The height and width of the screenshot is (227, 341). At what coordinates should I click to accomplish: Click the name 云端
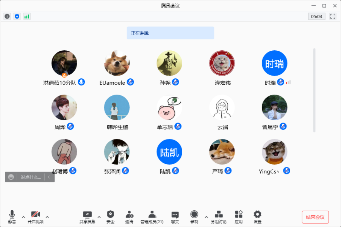coord(223,127)
